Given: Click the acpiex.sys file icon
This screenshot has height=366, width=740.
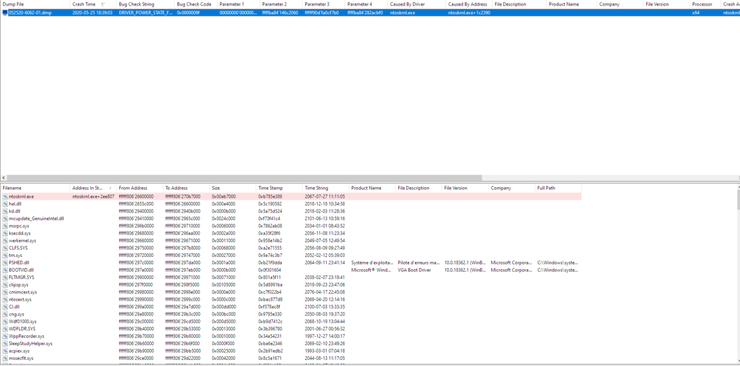Looking at the screenshot, I should 5,351.
